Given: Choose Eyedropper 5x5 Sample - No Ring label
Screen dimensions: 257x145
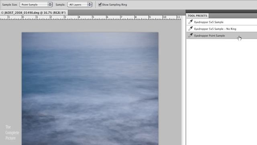Looking at the screenshot, I should (215, 29).
